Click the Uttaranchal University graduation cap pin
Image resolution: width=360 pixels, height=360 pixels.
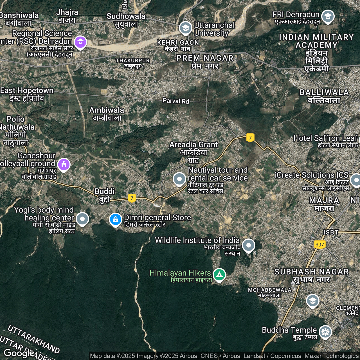[x=185, y=28]
